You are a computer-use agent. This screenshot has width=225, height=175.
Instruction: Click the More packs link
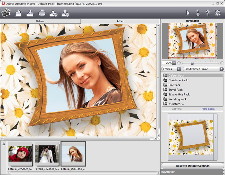point(208,109)
